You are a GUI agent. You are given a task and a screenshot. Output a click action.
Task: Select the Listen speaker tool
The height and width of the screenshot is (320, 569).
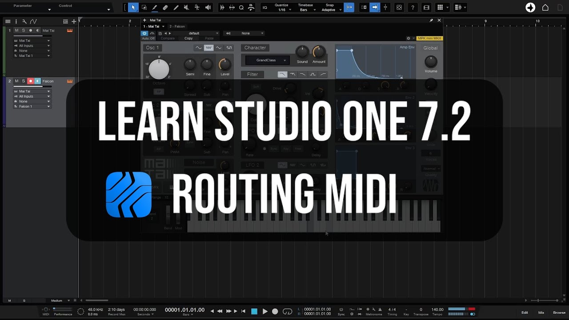[x=208, y=8]
